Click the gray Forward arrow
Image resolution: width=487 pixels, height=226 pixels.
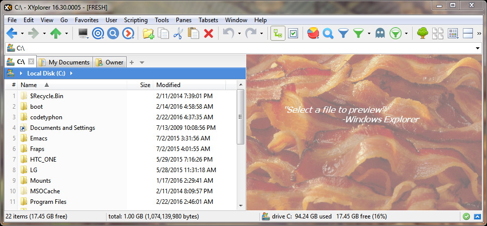[x=33, y=33]
